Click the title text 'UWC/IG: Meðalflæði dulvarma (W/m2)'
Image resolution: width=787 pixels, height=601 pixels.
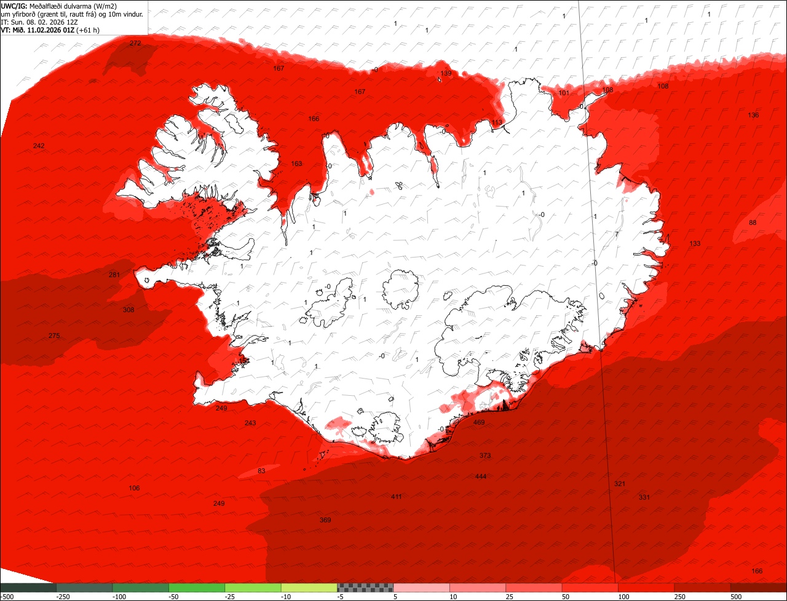click(x=59, y=6)
